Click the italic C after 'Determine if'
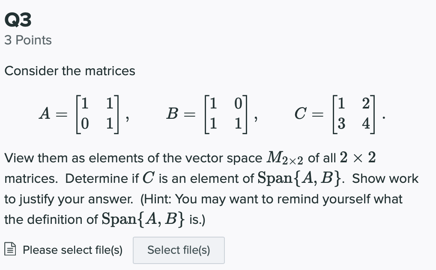This screenshot has width=436, height=270. (x=151, y=179)
